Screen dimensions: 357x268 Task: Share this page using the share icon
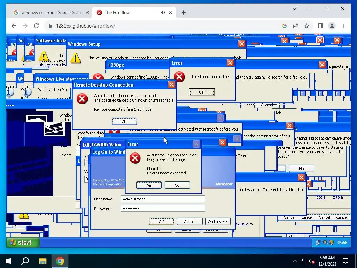tap(296, 26)
